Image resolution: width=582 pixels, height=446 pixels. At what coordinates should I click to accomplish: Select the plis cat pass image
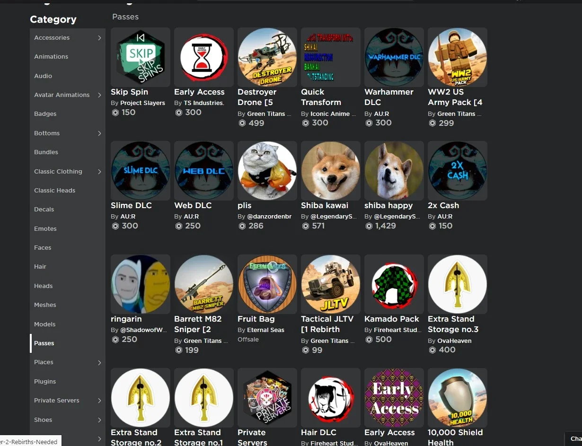(x=267, y=171)
